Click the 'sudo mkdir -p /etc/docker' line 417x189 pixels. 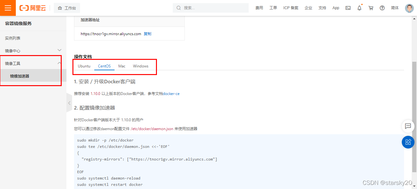coord(105,140)
